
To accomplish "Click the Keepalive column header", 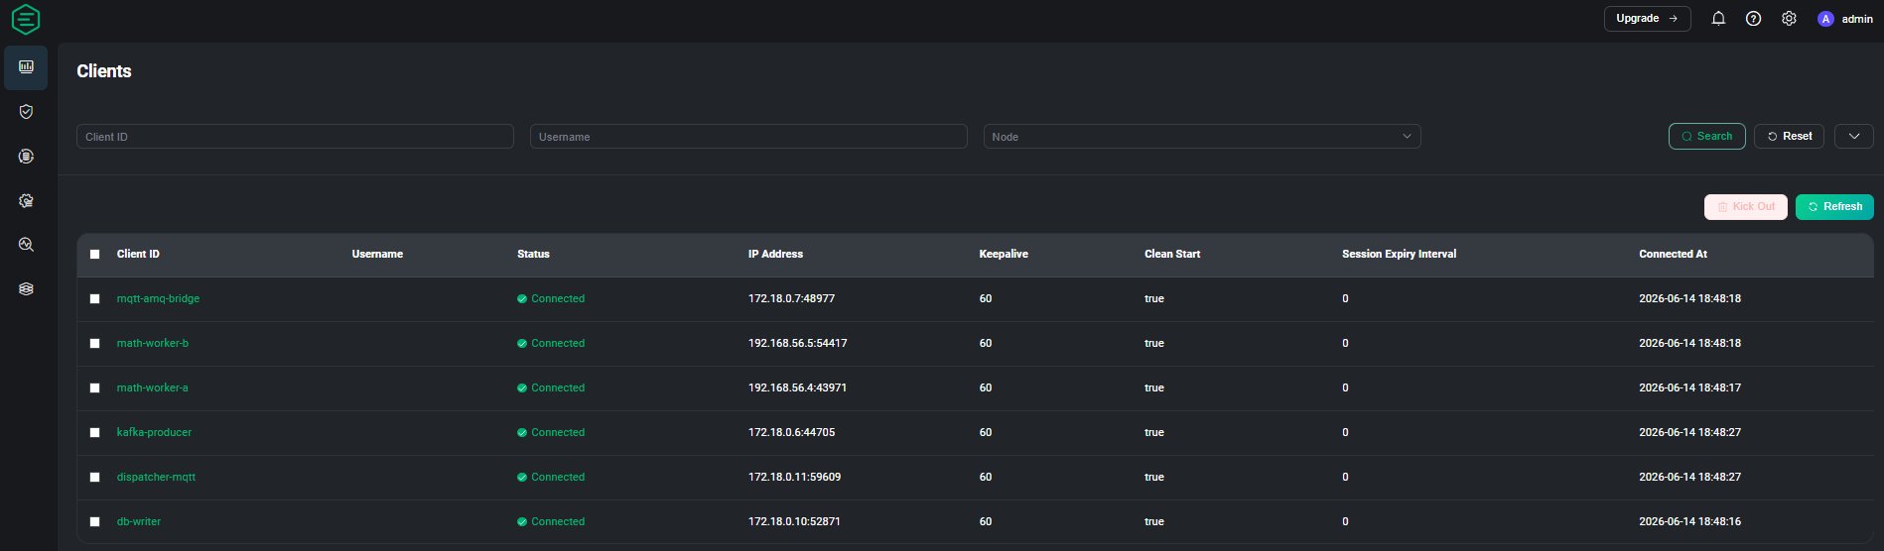I will point(1004,255).
